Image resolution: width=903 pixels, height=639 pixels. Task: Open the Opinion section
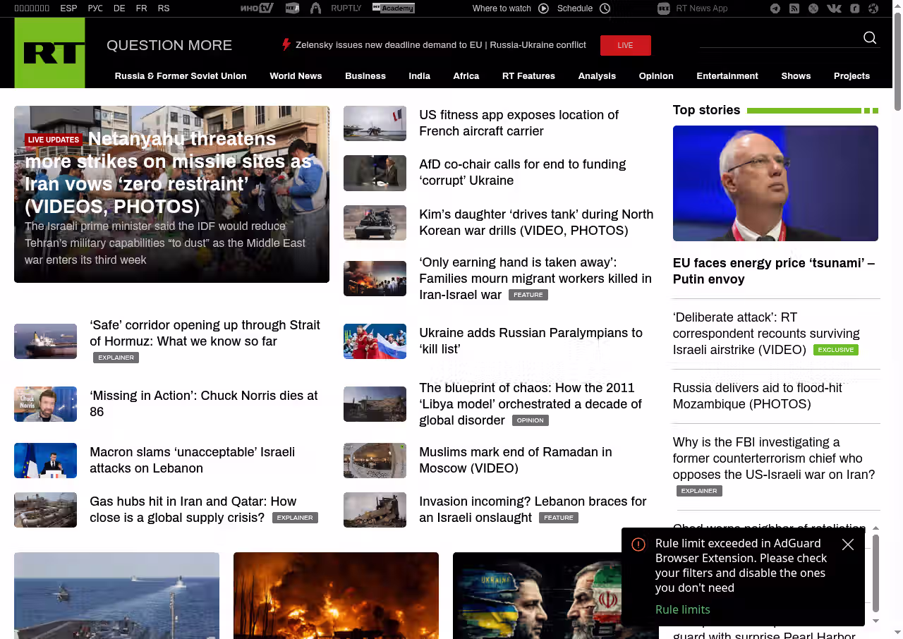point(655,76)
